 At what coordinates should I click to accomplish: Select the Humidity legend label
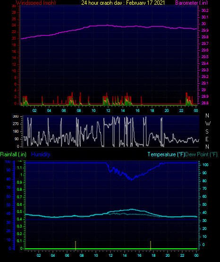[41, 154]
